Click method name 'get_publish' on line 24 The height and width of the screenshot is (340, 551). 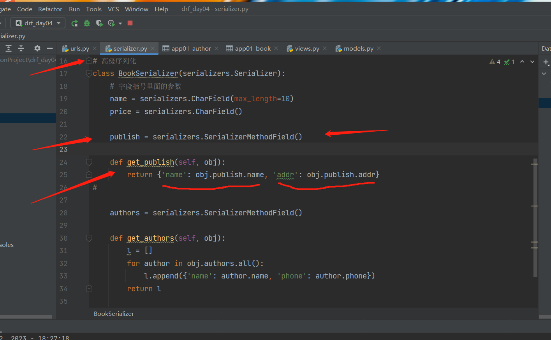(151, 162)
